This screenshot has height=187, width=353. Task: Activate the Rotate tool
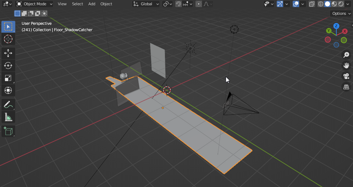point(8,66)
